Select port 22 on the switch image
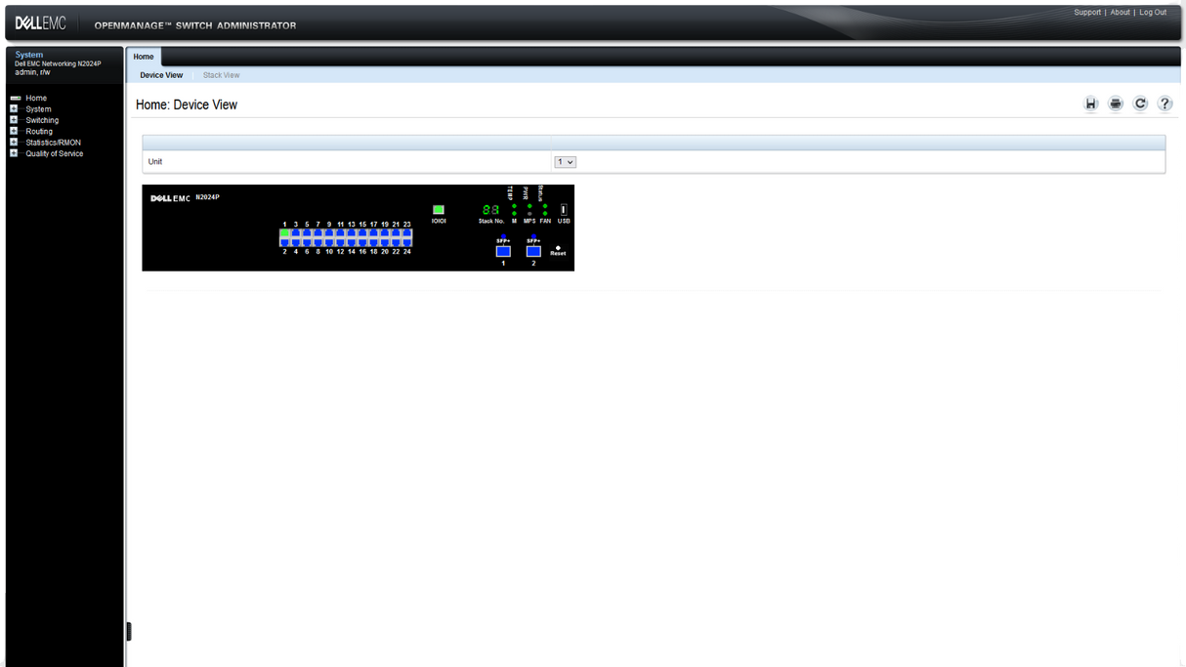1186x667 pixels. click(x=396, y=242)
